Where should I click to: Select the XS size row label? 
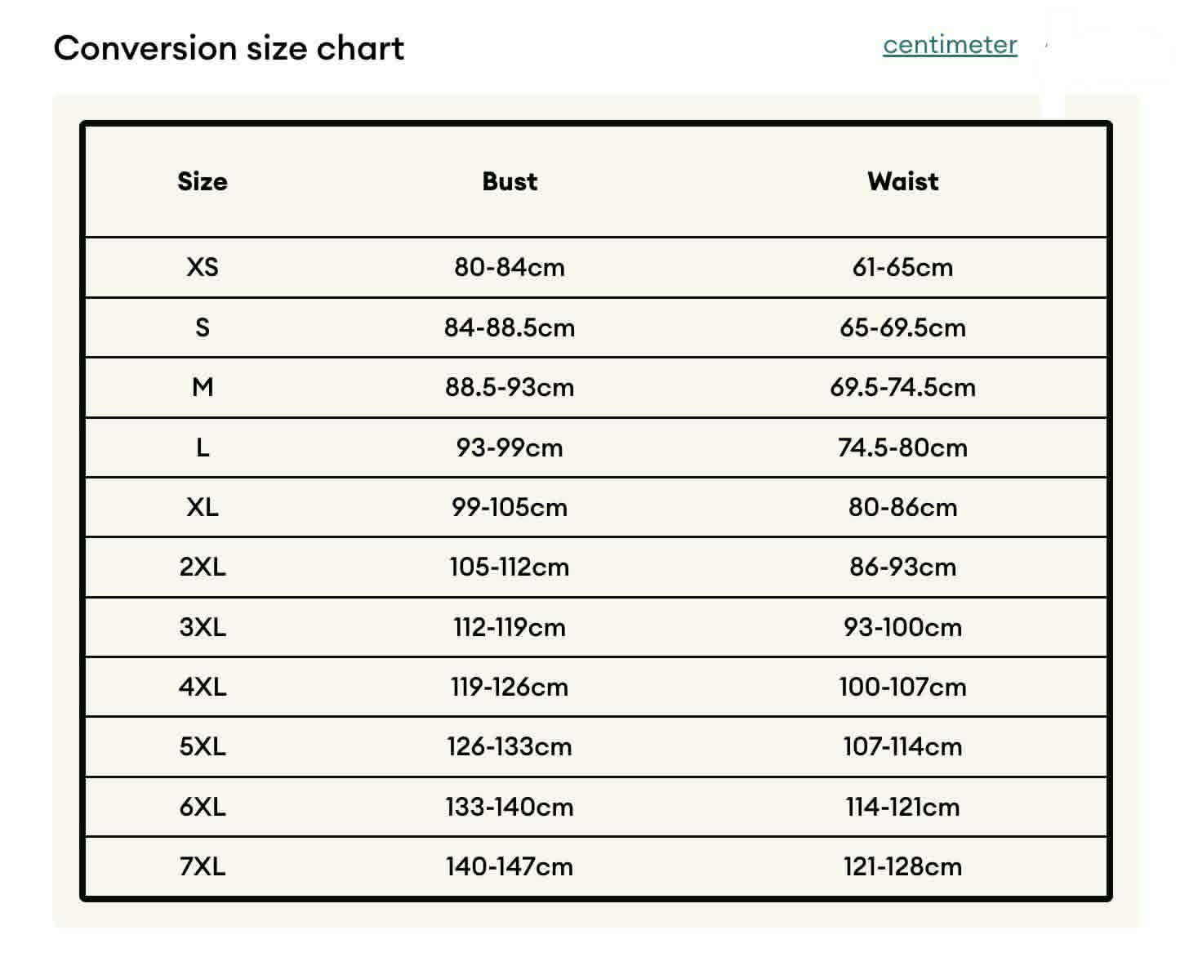[203, 267]
